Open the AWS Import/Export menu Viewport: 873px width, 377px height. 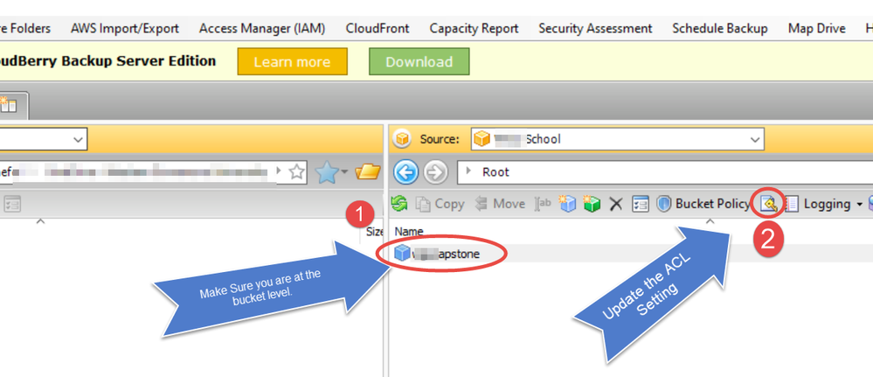coord(125,29)
